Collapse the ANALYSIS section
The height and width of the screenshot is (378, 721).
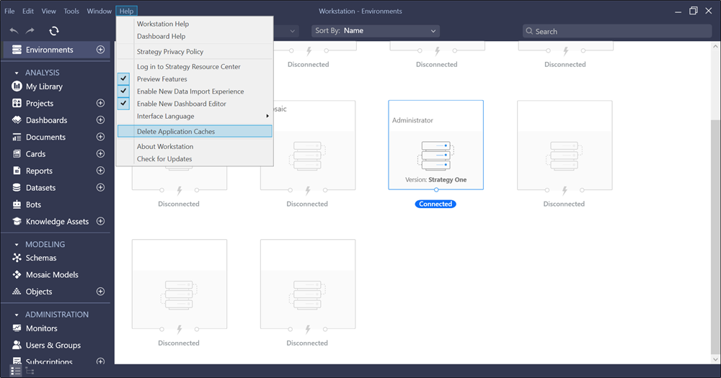17,73
